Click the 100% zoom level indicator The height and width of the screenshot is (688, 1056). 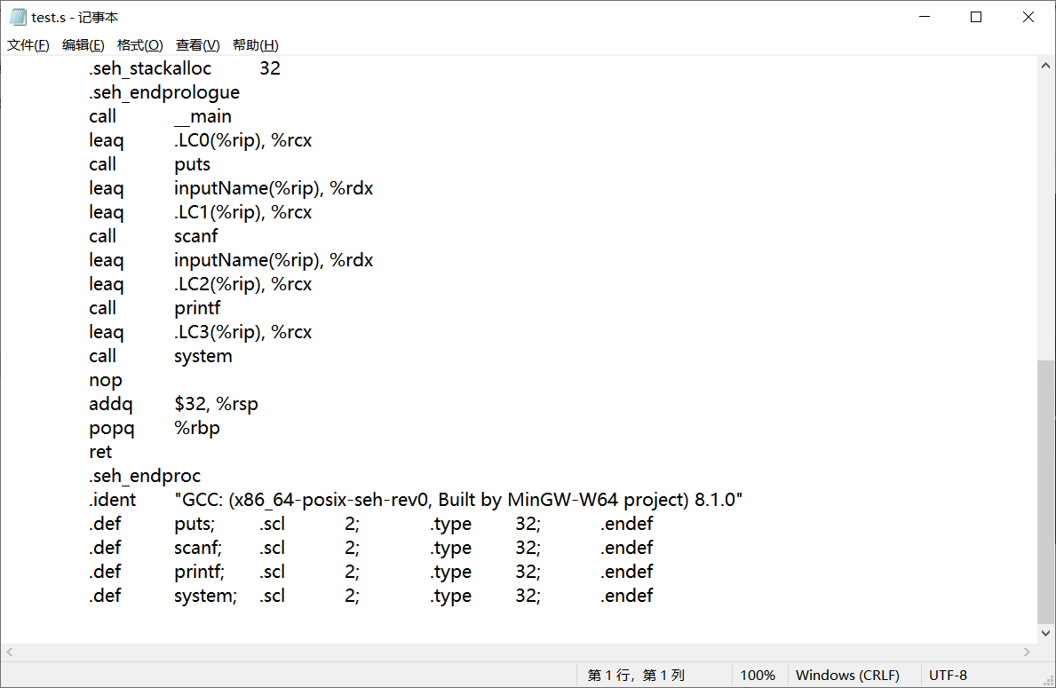coord(758,675)
